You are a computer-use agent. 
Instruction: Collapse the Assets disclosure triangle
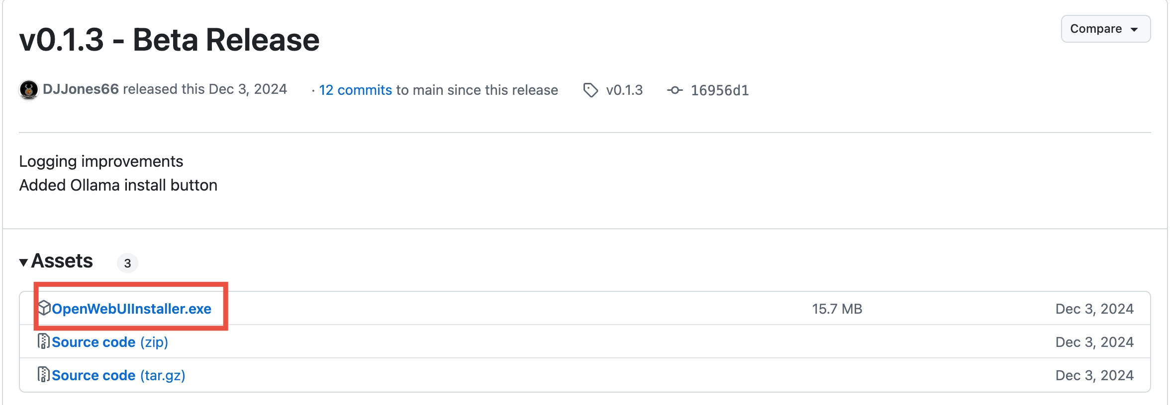click(x=23, y=262)
